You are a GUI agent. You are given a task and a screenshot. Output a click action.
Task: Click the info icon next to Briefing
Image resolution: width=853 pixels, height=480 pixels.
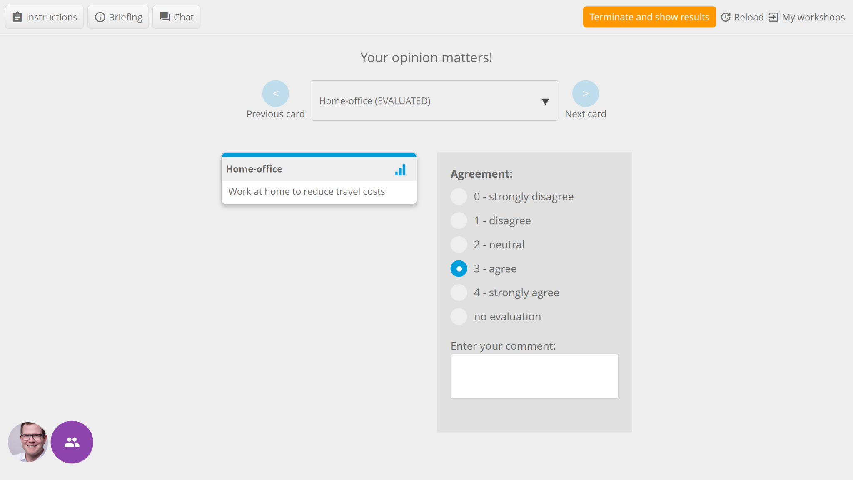(x=100, y=17)
